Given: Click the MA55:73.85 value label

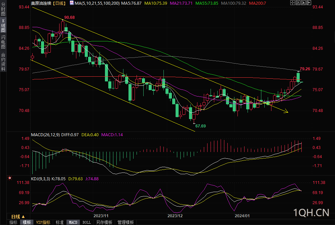Looking at the screenshot, I should coord(207,3).
